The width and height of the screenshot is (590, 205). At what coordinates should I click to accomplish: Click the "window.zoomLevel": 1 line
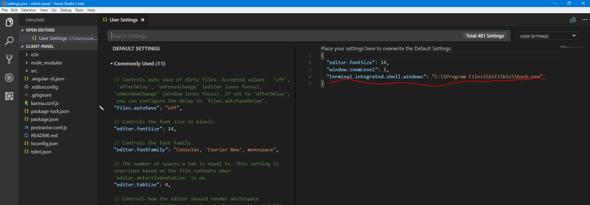(x=358, y=70)
